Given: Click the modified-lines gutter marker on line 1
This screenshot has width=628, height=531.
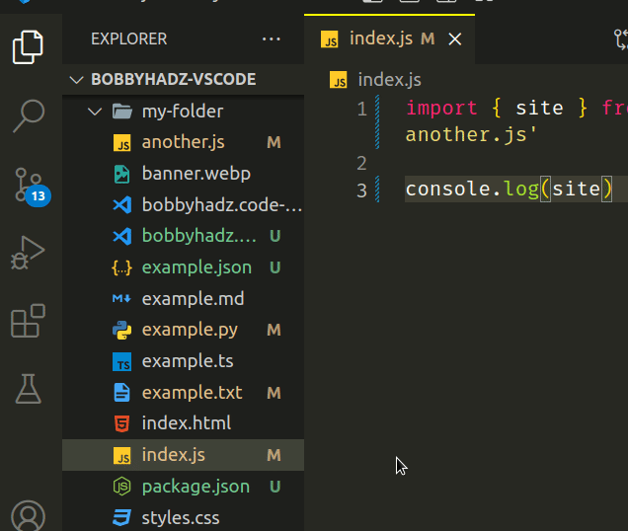Looking at the screenshot, I should 377,121.
